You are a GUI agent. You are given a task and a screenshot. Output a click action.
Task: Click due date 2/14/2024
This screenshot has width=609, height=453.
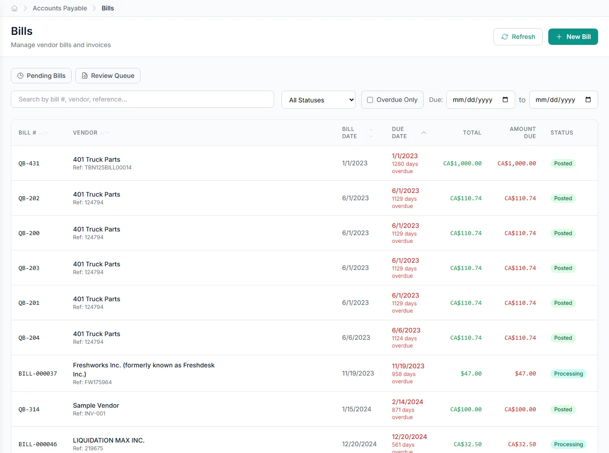click(407, 402)
